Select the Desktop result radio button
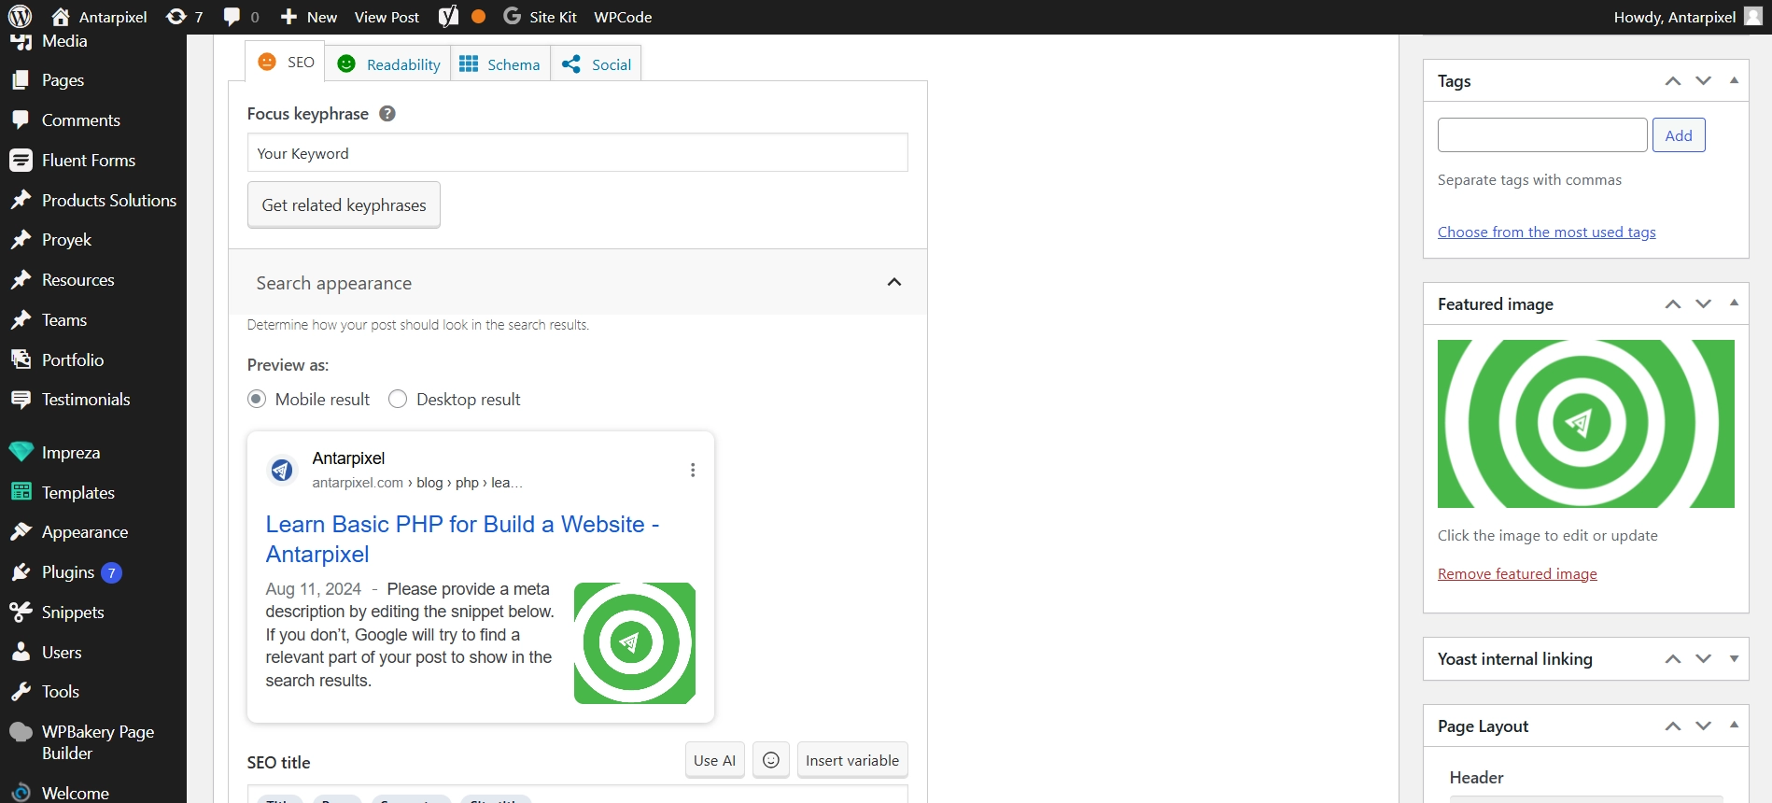1772x803 pixels. click(398, 400)
